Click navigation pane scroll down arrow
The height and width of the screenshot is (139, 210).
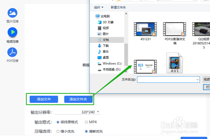coord(126,72)
